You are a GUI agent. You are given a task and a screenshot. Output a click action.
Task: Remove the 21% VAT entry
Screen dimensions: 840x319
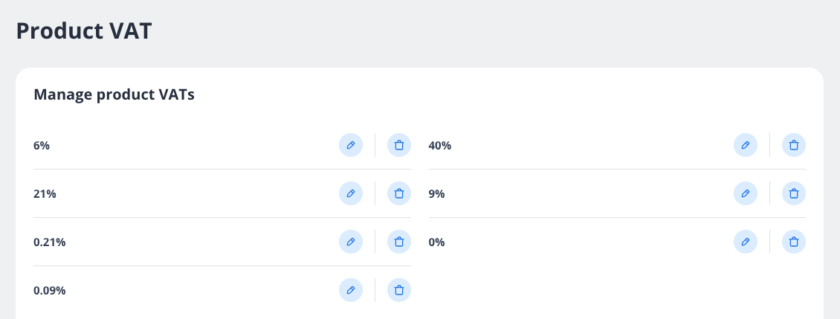399,193
